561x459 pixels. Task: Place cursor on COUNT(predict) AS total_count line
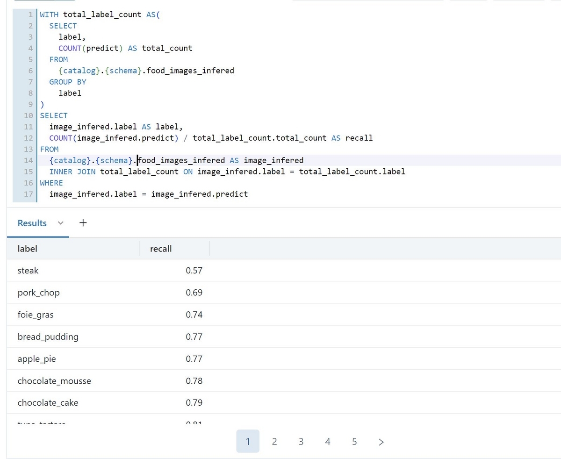(x=125, y=48)
